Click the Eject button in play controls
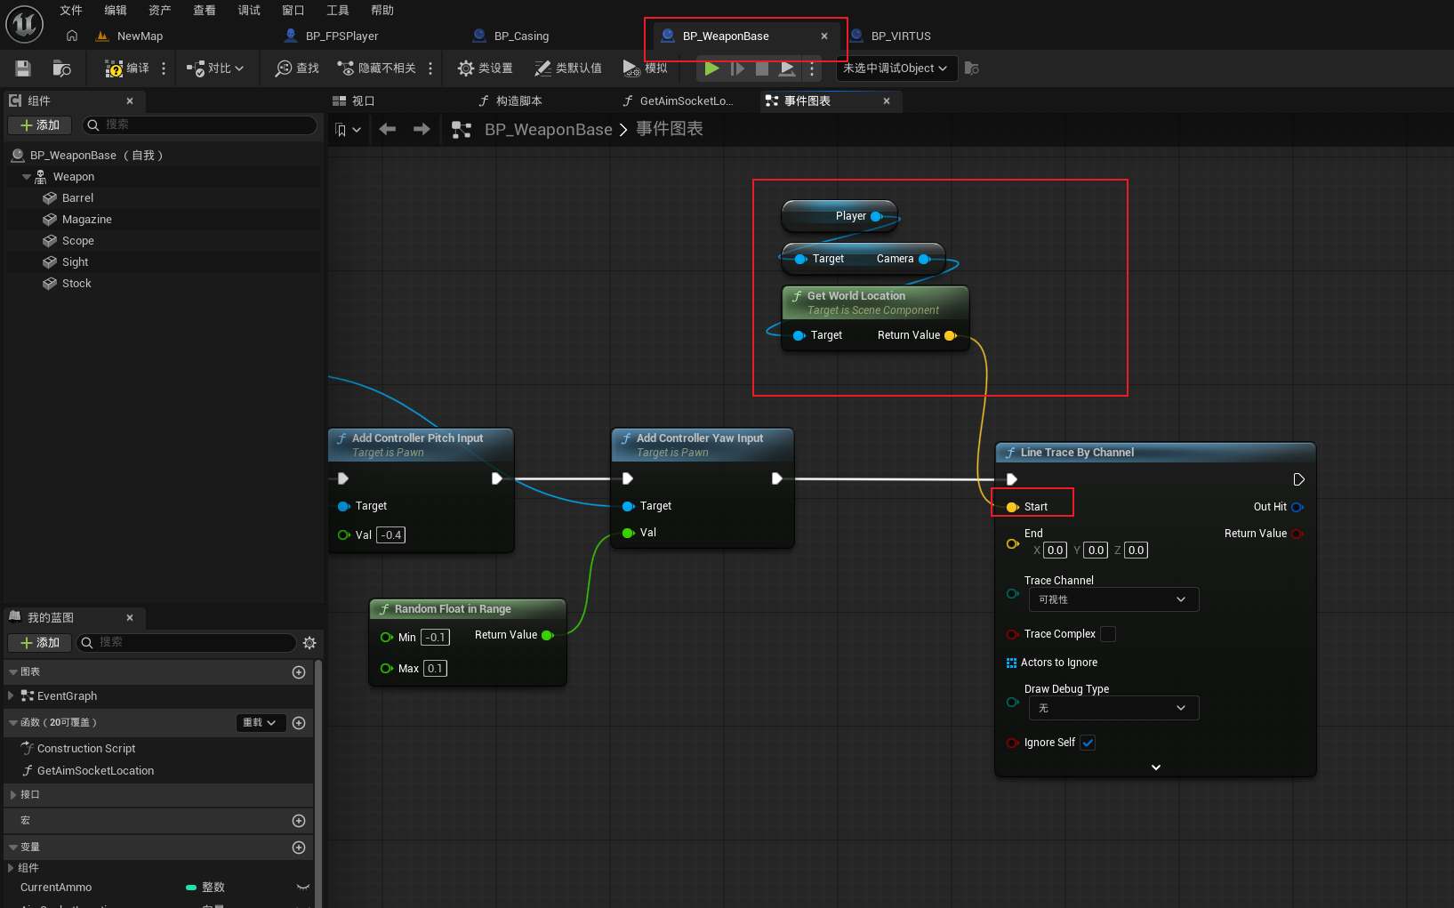 787,68
